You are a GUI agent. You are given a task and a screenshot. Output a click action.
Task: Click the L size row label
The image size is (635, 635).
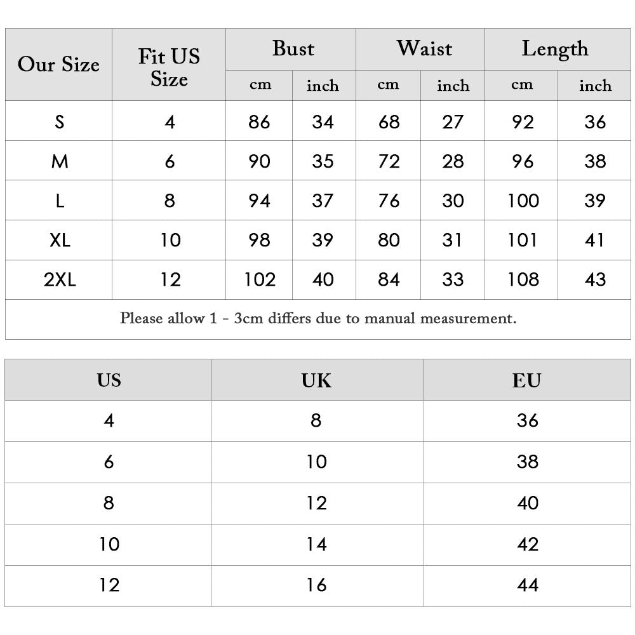pos(60,201)
